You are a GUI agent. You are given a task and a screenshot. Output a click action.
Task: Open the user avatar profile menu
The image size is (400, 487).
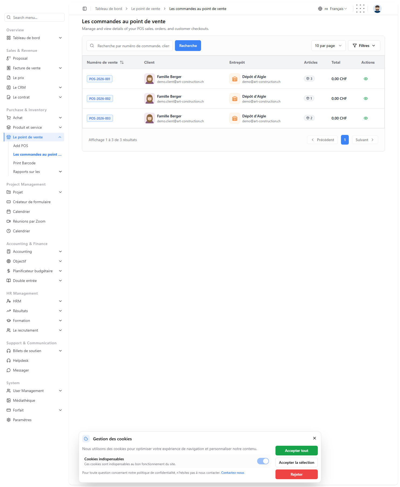coord(377,9)
